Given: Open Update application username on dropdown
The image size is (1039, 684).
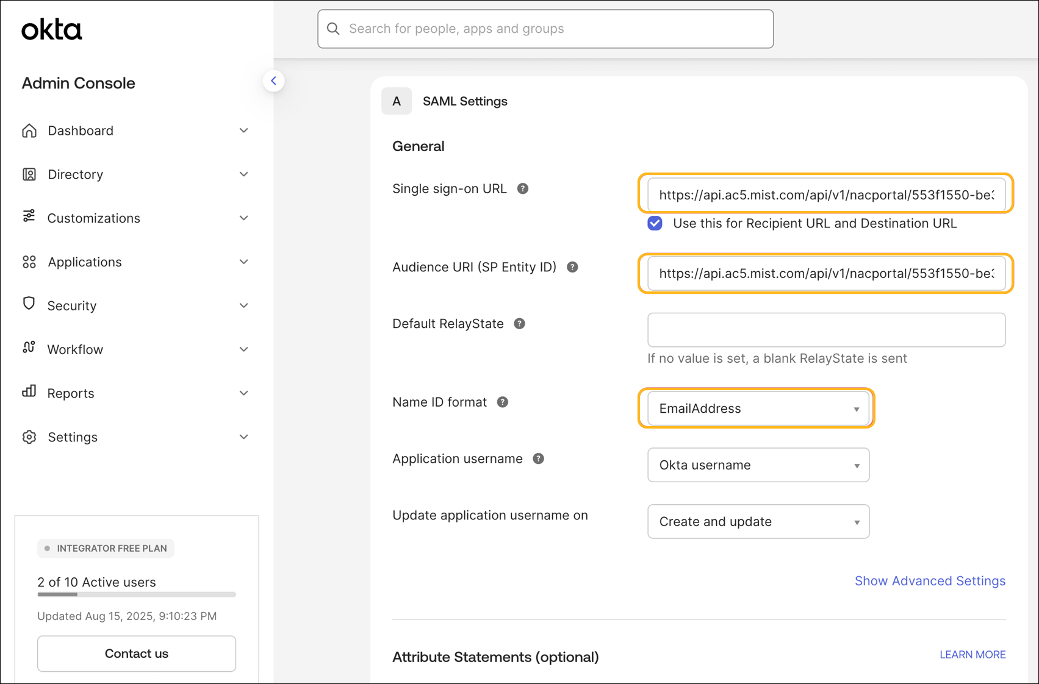Looking at the screenshot, I should point(758,522).
